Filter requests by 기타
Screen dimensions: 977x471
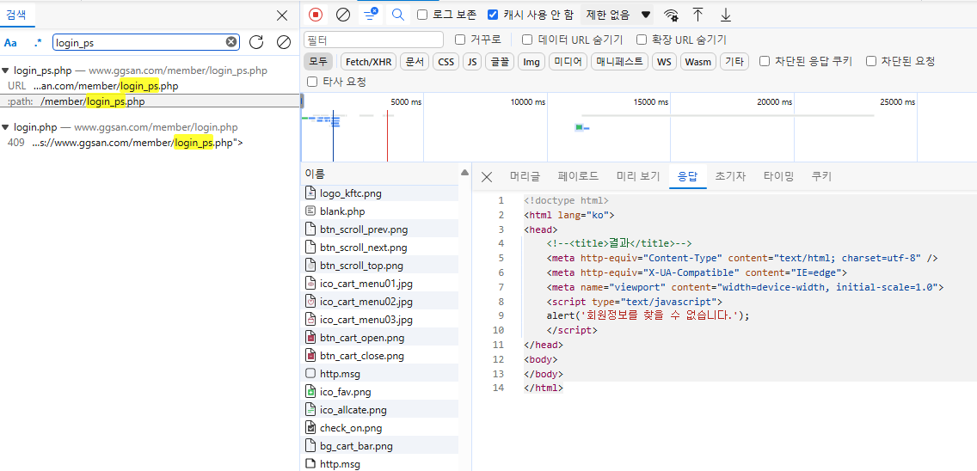pyautogui.click(x=734, y=61)
